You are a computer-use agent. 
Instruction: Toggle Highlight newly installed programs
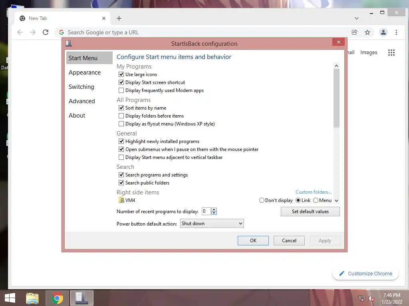tap(121, 141)
